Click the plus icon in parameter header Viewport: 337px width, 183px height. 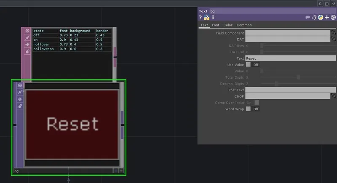(x=327, y=18)
